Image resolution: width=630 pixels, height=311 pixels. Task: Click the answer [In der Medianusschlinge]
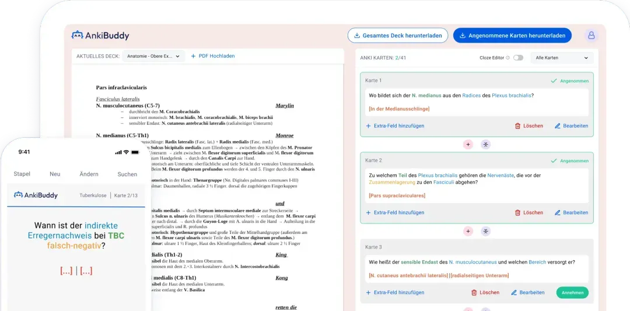click(398, 109)
